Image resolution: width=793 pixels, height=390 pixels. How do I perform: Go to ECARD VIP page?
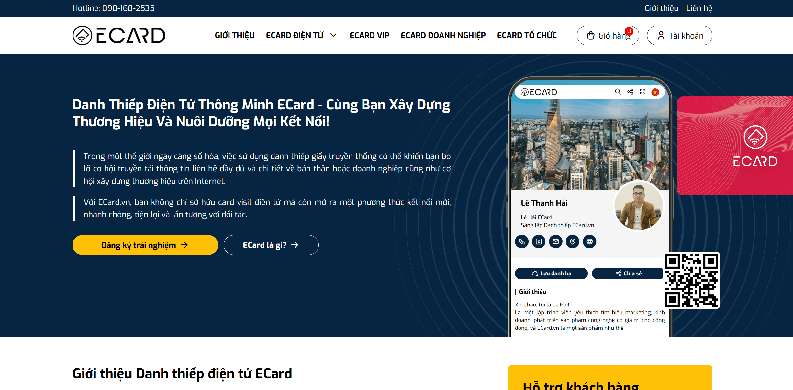(369, 35)
